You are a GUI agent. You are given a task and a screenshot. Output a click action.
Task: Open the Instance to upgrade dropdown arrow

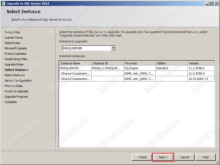(113, 48)
